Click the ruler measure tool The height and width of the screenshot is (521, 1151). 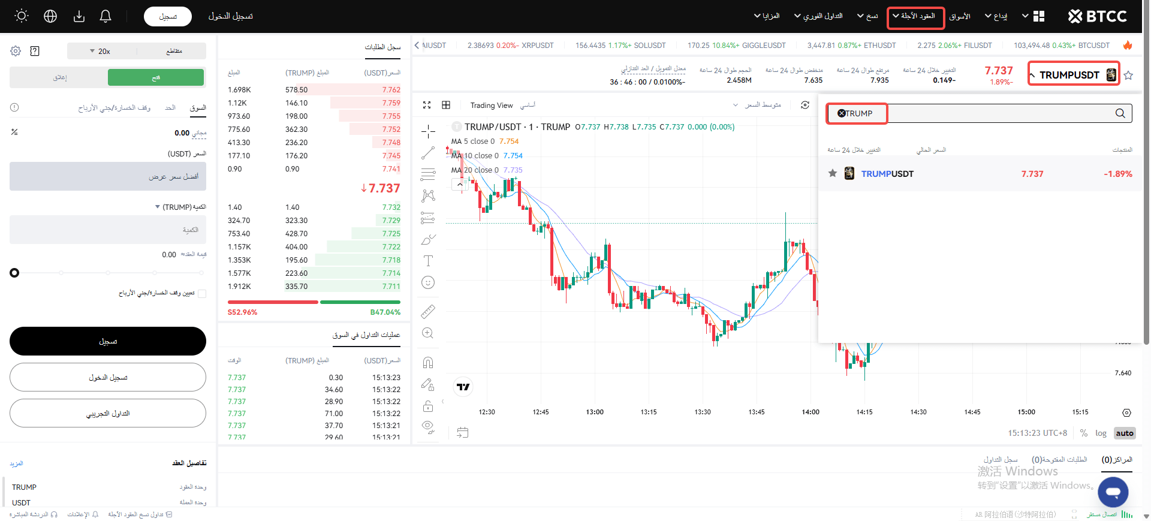click(428, 311)
